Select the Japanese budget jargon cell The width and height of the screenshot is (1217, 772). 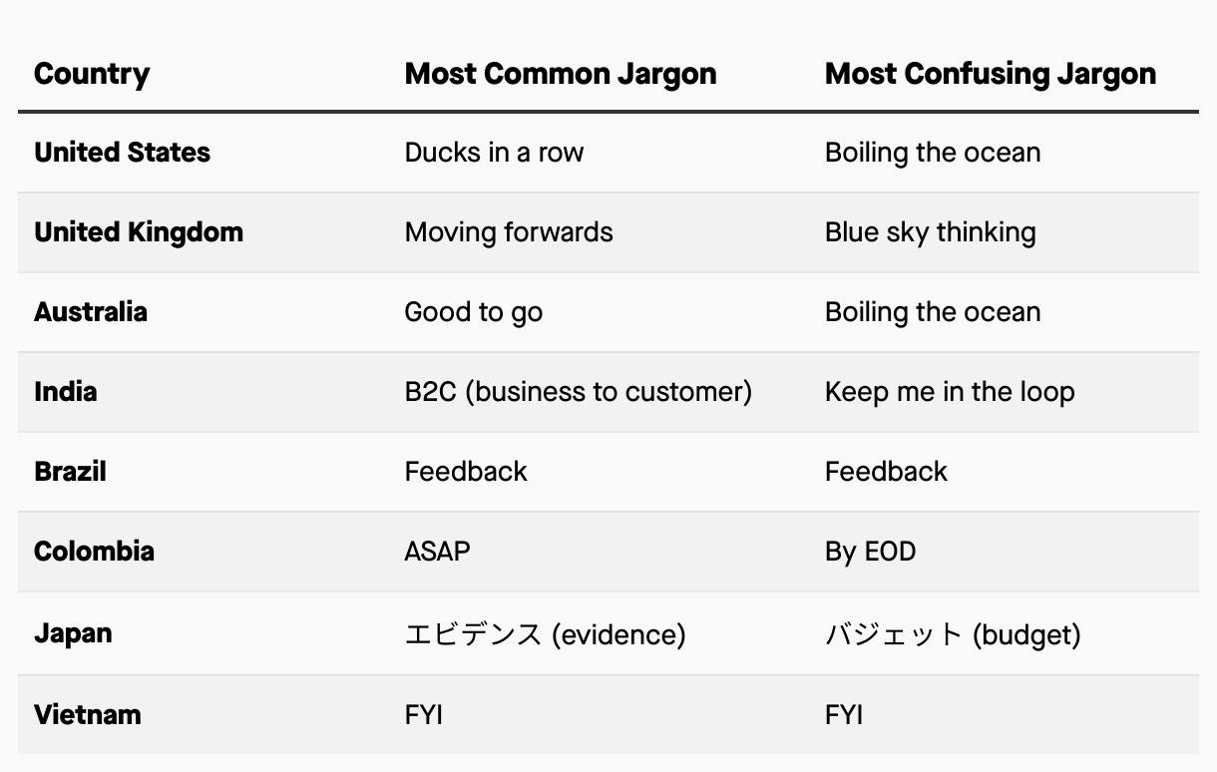[953, 634]
